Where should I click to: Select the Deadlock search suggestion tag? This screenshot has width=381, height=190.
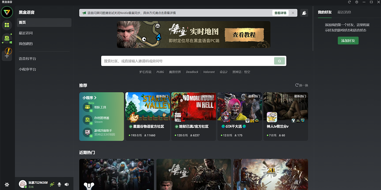click(192, 72)
